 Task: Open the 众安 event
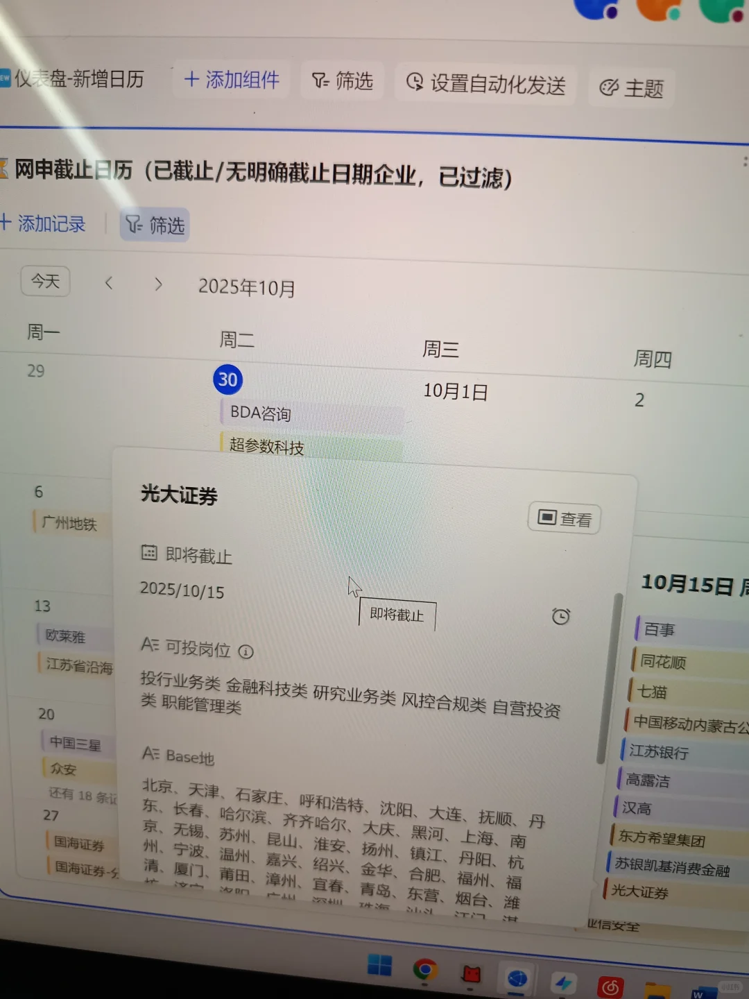click(79, 769)
